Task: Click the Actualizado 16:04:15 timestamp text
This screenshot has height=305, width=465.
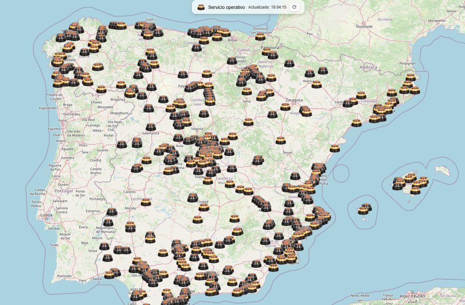Action: (x=267, y=7)
